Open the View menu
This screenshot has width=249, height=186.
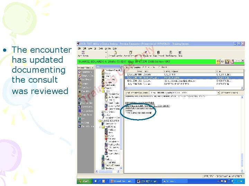coord(90,49)
